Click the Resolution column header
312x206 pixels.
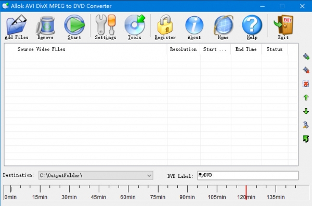point(184,49)
